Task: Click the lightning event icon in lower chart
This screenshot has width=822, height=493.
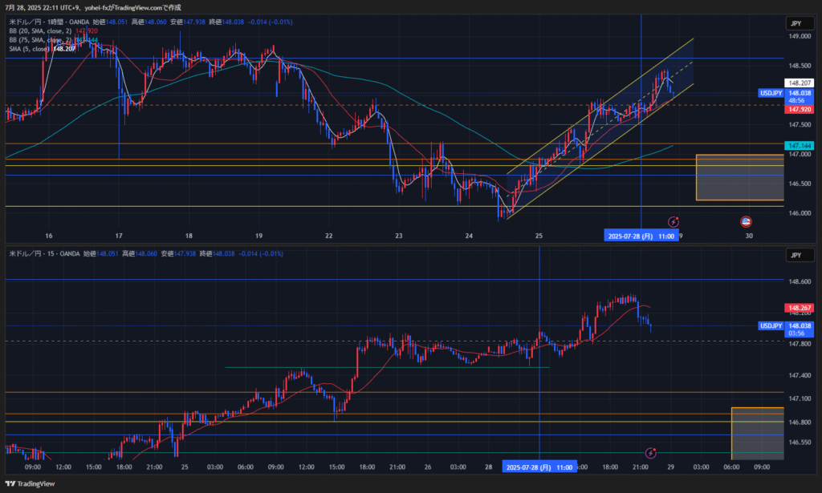Action: [x=651, y=454]
